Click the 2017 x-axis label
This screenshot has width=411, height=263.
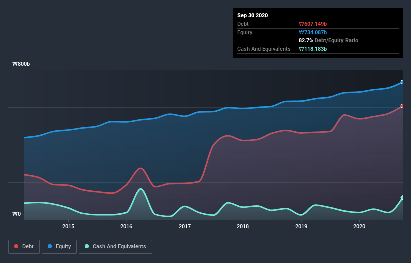tap(185, 226)
